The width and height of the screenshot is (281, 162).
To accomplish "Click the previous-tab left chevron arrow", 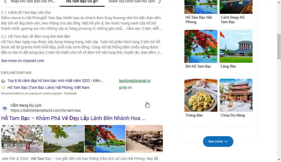I will click(5, 2).
